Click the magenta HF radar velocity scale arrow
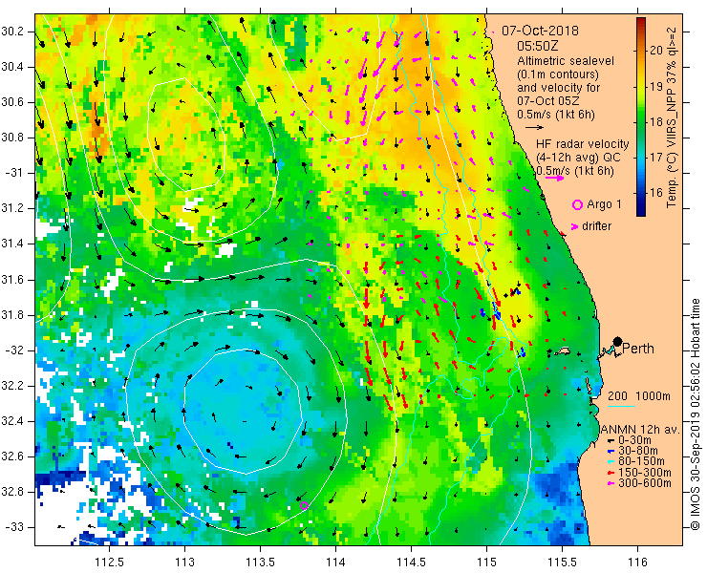Image resolution: width=707 pixels, height=573 pixels. pyautogui.click(x=554, y=178)
